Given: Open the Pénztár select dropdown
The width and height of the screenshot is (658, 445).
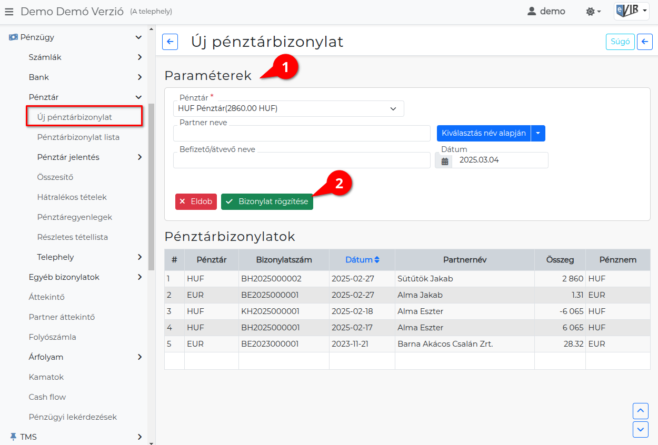Looking at the screenshot, I should point(288,108).
